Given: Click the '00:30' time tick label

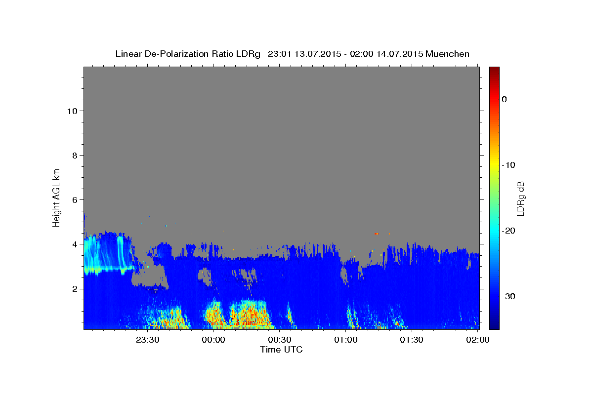Looking at the screenshot, I should tap(280, 340).
